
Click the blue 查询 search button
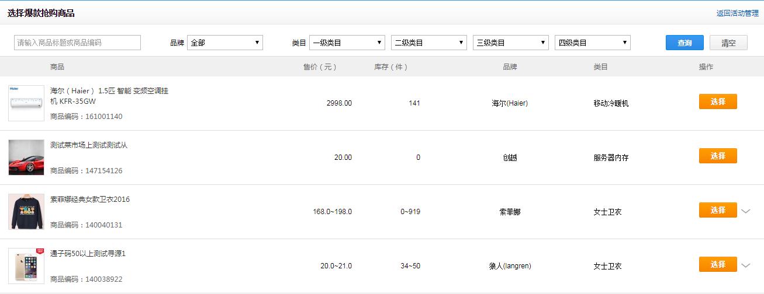685,43
